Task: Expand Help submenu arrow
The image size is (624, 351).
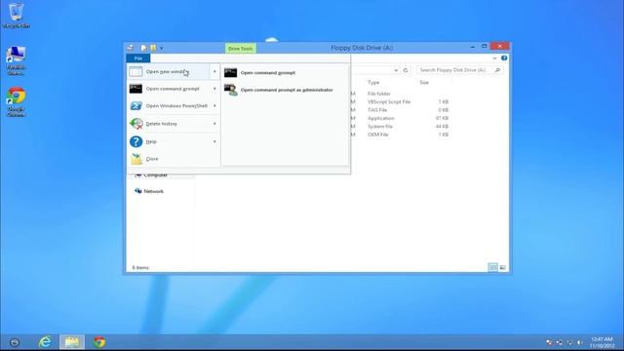Action: [x=214, y=141]
